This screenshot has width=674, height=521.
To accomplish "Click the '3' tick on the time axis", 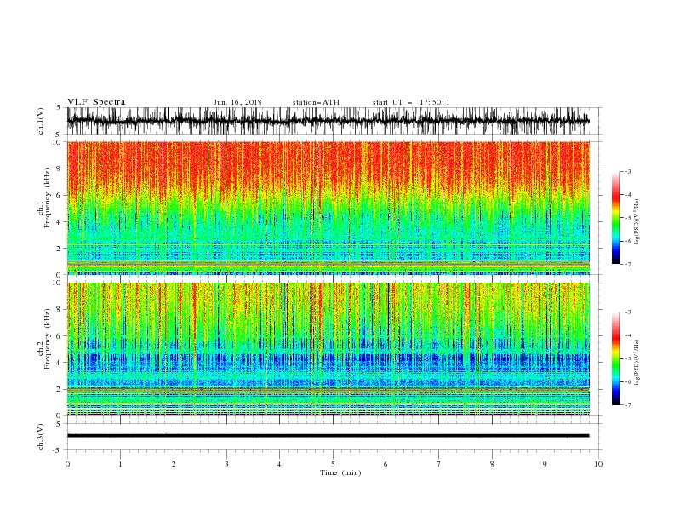I will point(226,464).
